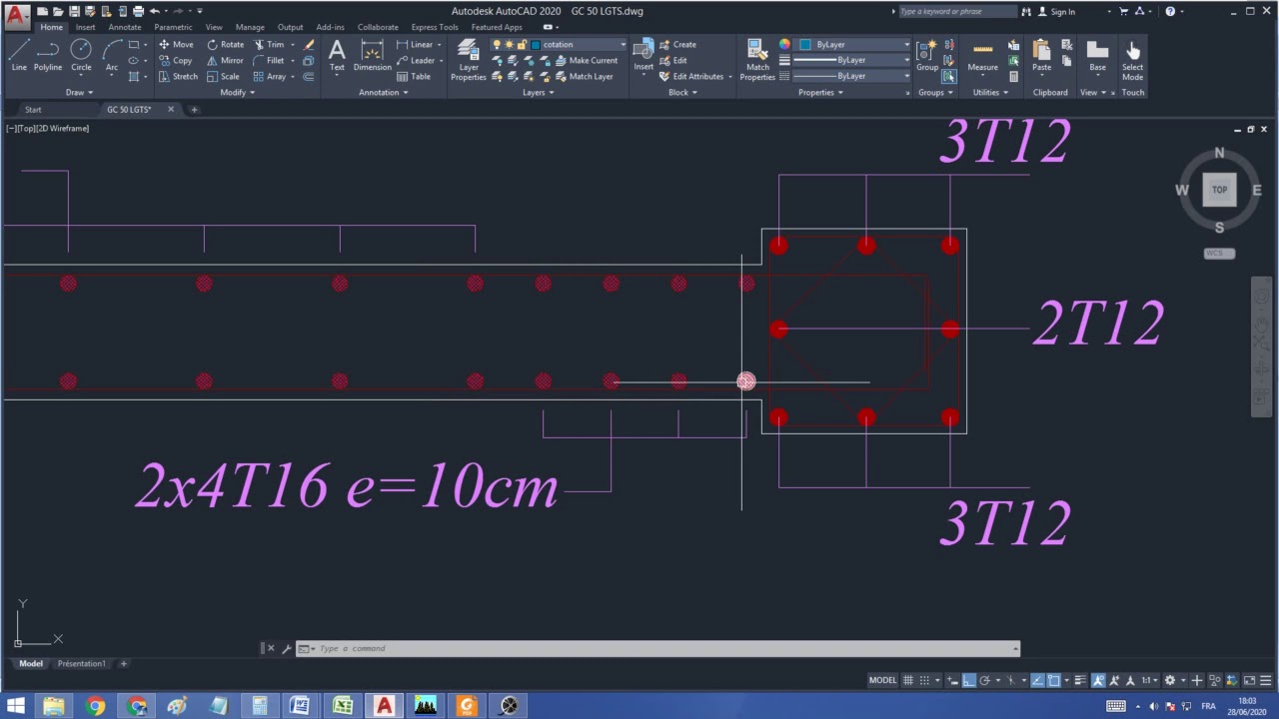Screen dimensions: 1279x719
Task: Use the Copy tool
Action: [175, 61]
